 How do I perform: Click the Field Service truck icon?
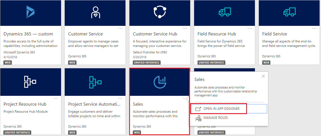(x=289, y=12)
